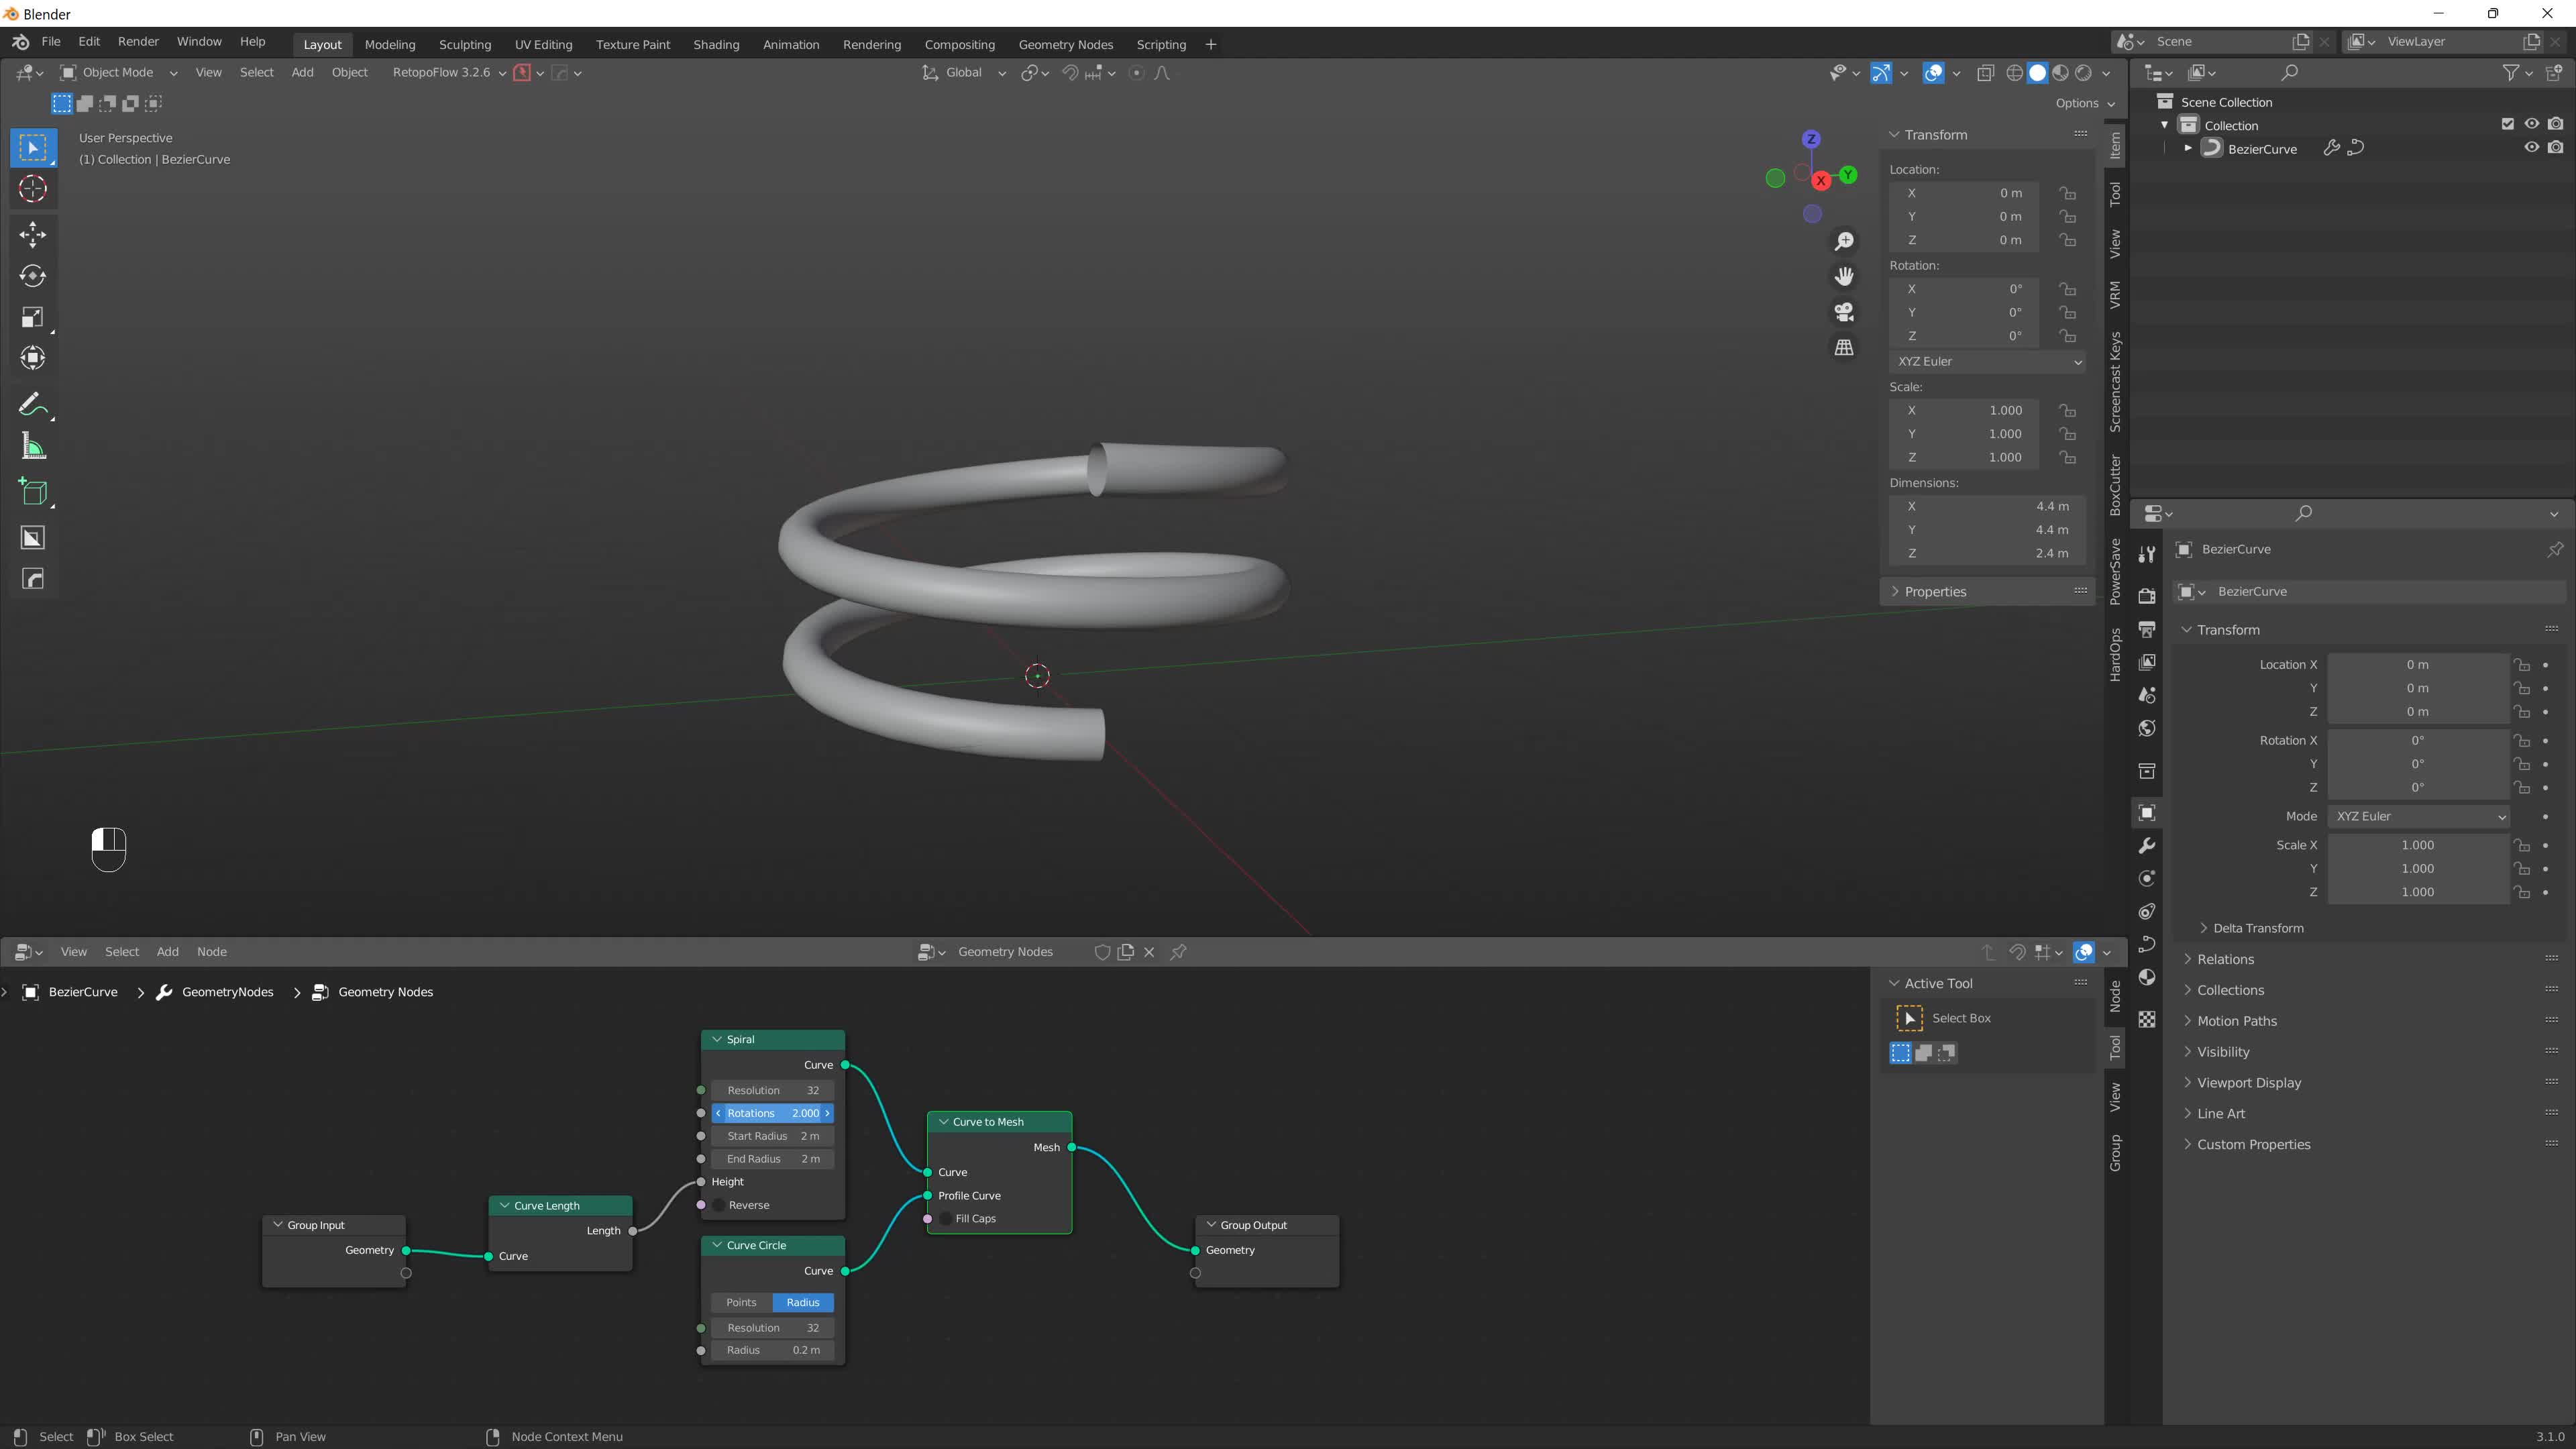Open the Render menu

138,41
